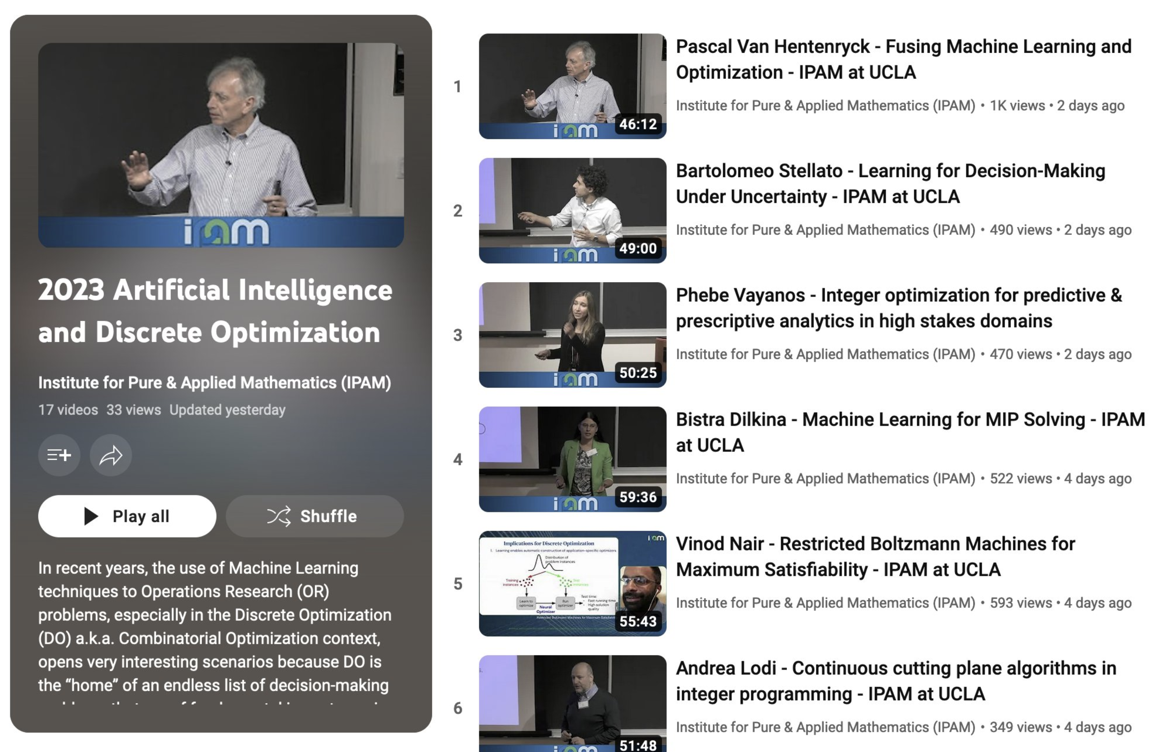Open title 'Pascal Van Hentenryck - Fusing Machine Learning'
This screenshot has height=752, width=1168.
(904, 60)
